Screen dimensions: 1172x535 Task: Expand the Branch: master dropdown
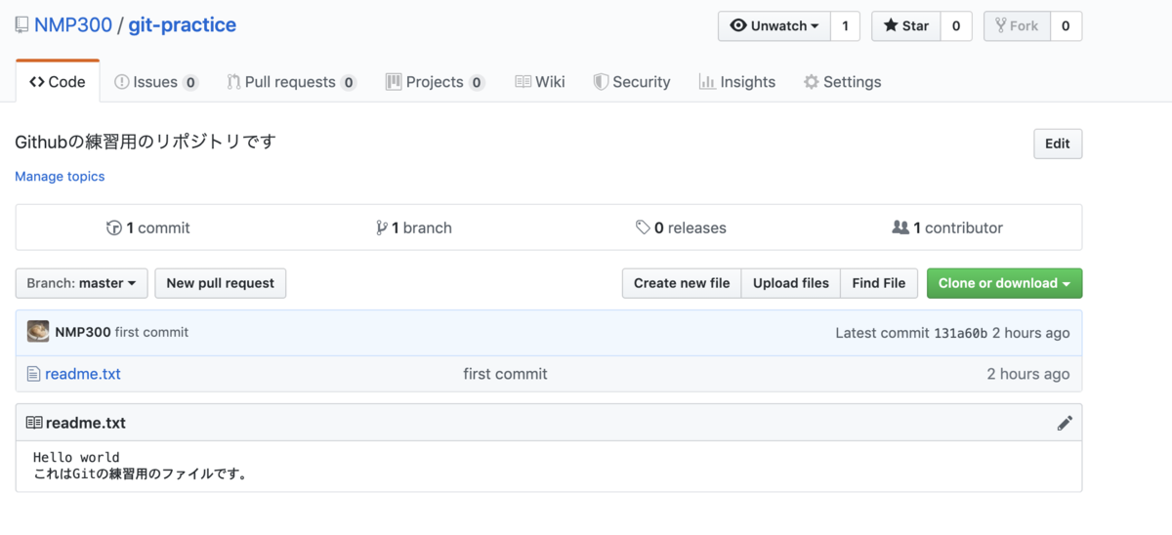tap(82, 283)
